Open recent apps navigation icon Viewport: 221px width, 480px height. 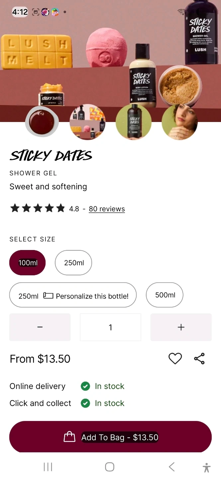(48, 467)
